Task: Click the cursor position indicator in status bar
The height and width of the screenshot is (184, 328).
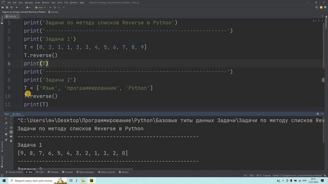Action: [245, 175]
